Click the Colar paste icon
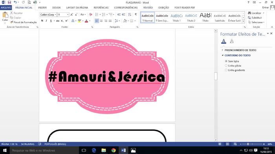This screenshot has width=275, height=154. click(x=5, y=15)
